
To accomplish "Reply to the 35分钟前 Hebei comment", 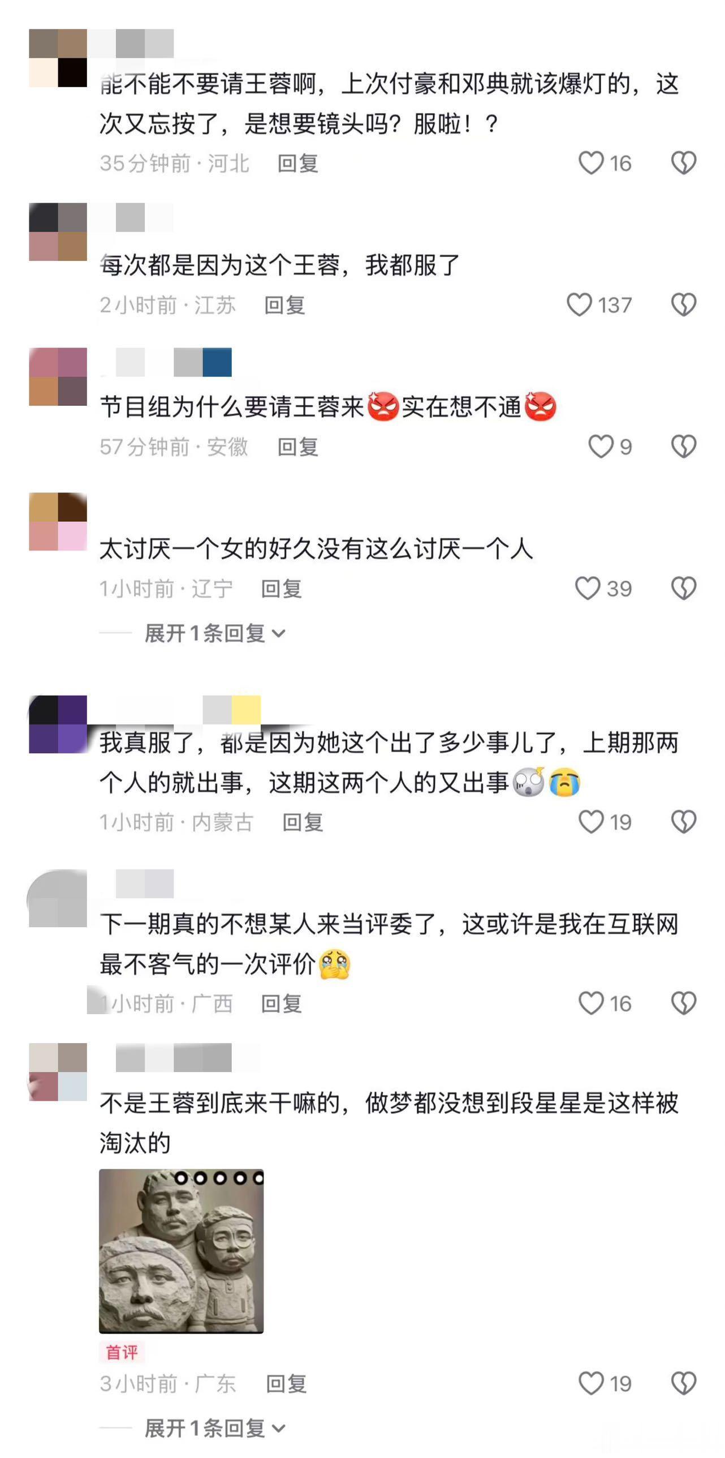I will click(x=298, y=164).
